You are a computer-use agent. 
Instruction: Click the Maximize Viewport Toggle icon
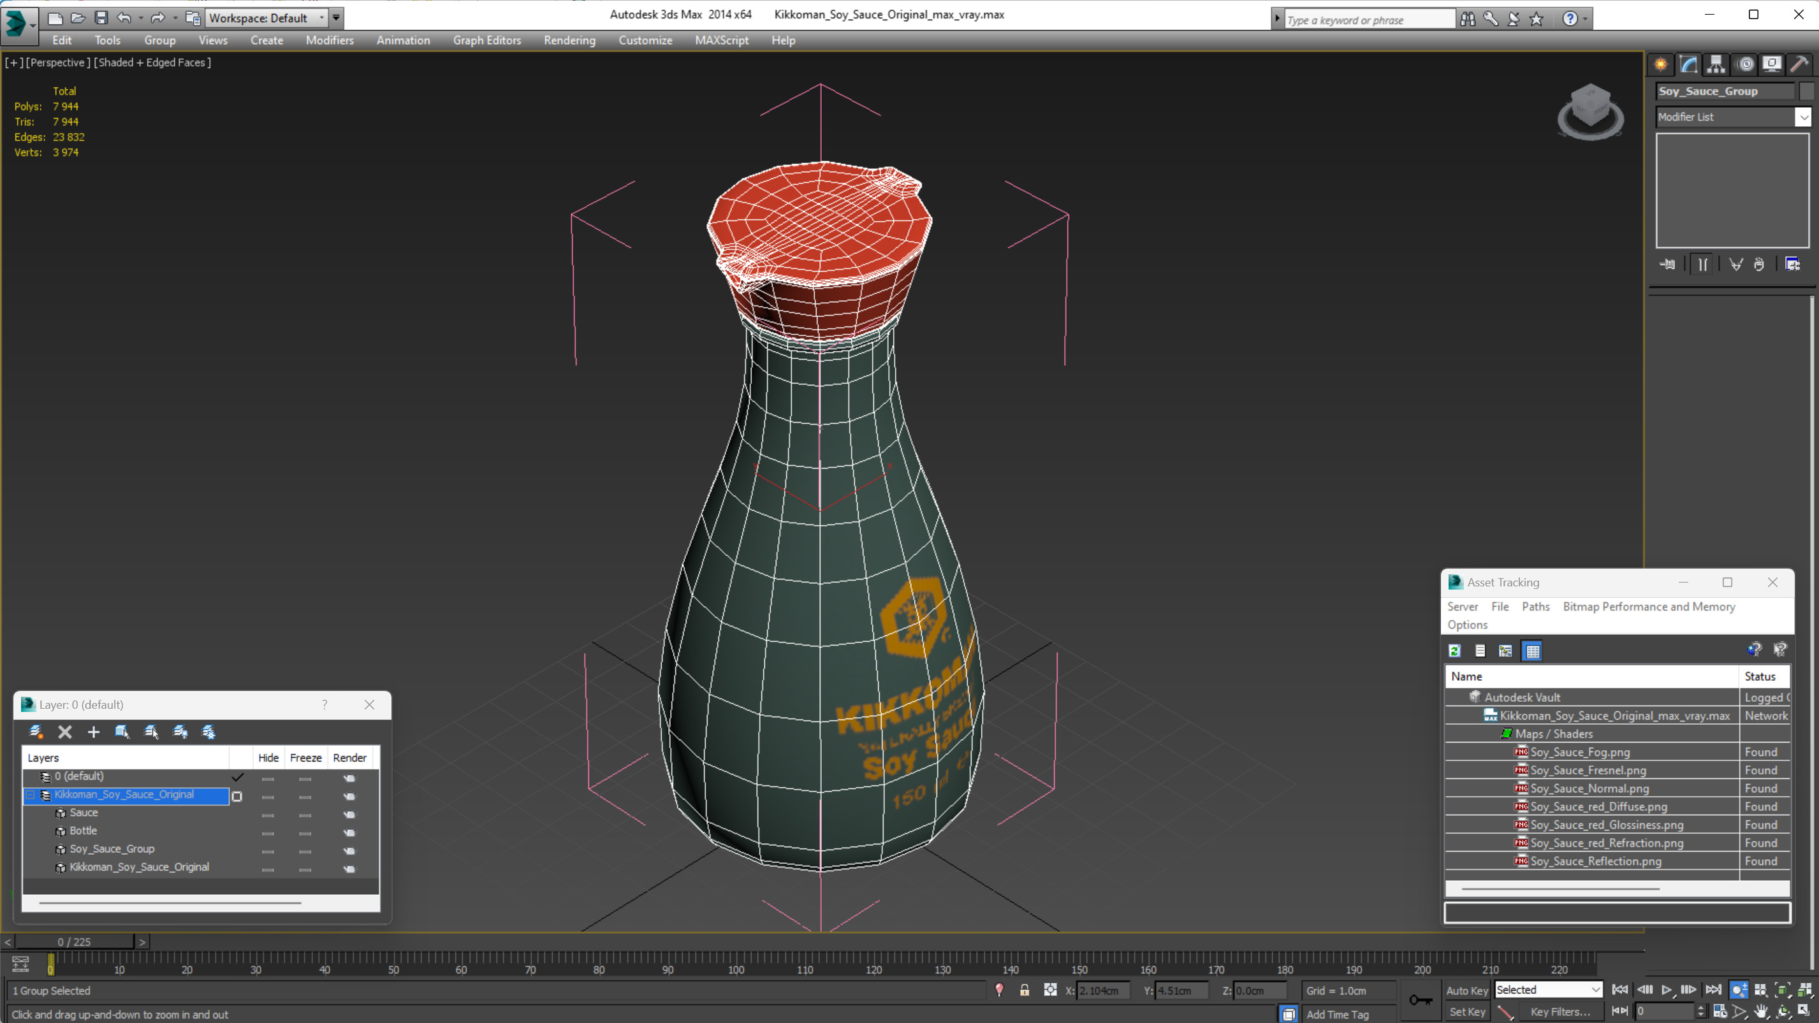click(1804, 1011)
